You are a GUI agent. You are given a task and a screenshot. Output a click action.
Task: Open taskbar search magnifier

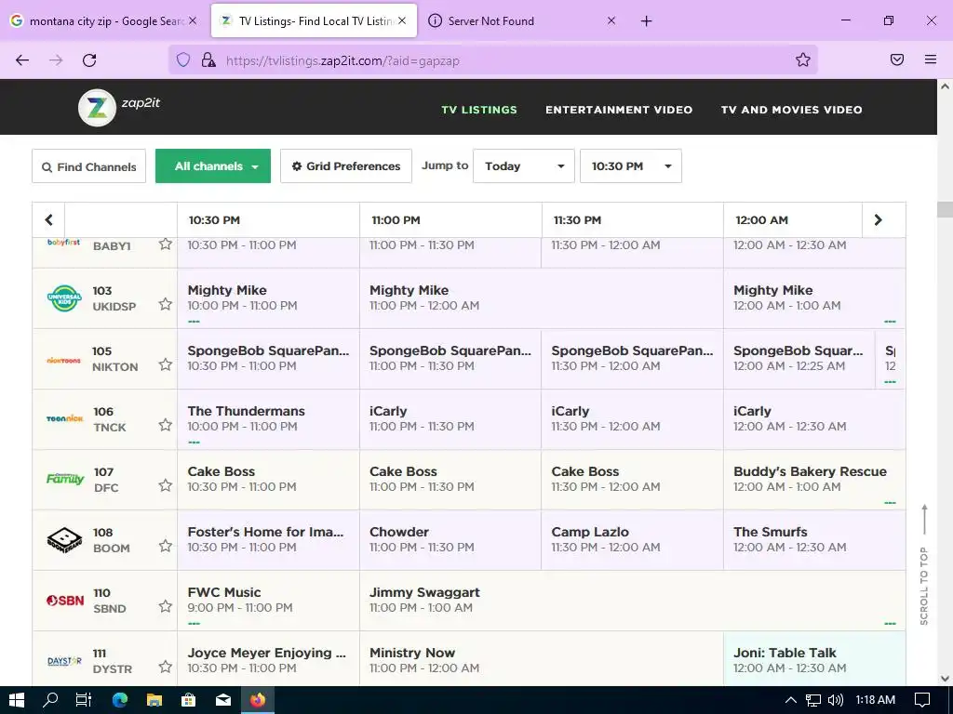[x=50, y=700]
